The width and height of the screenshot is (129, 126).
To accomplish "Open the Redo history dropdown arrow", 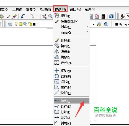I will tap(38, 16).
